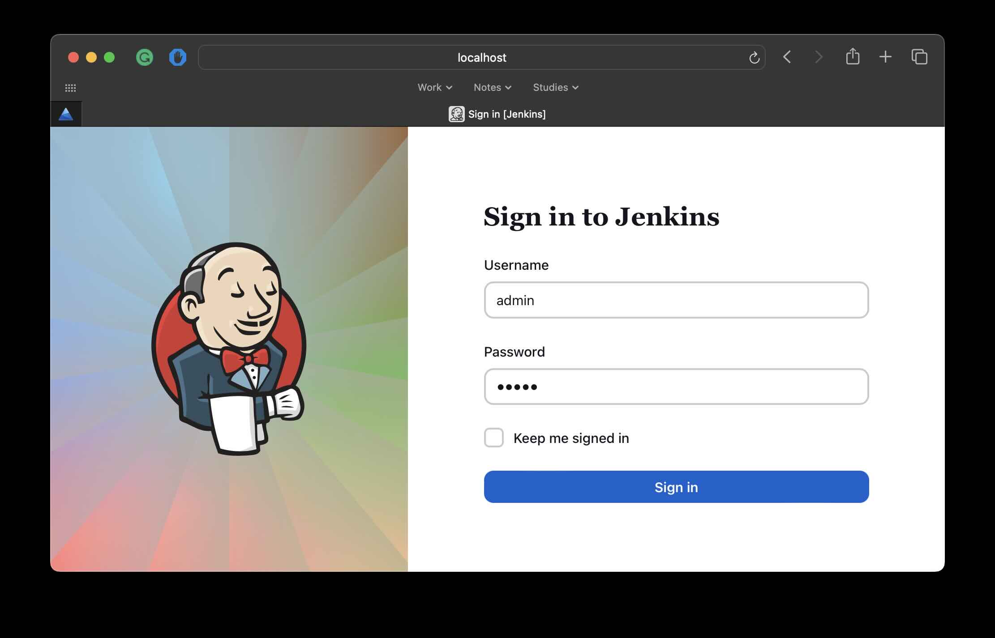
Task: Click the back navigation arrow
Action: (787, 57)
